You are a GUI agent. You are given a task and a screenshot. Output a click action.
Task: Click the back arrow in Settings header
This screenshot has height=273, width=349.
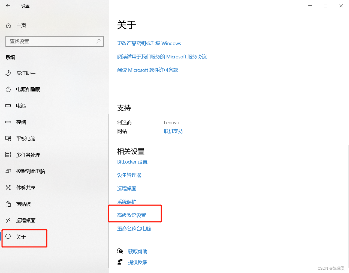8,6
